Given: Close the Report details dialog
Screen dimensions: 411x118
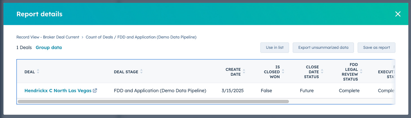Looking at the screenshot, I should point(398,14).
